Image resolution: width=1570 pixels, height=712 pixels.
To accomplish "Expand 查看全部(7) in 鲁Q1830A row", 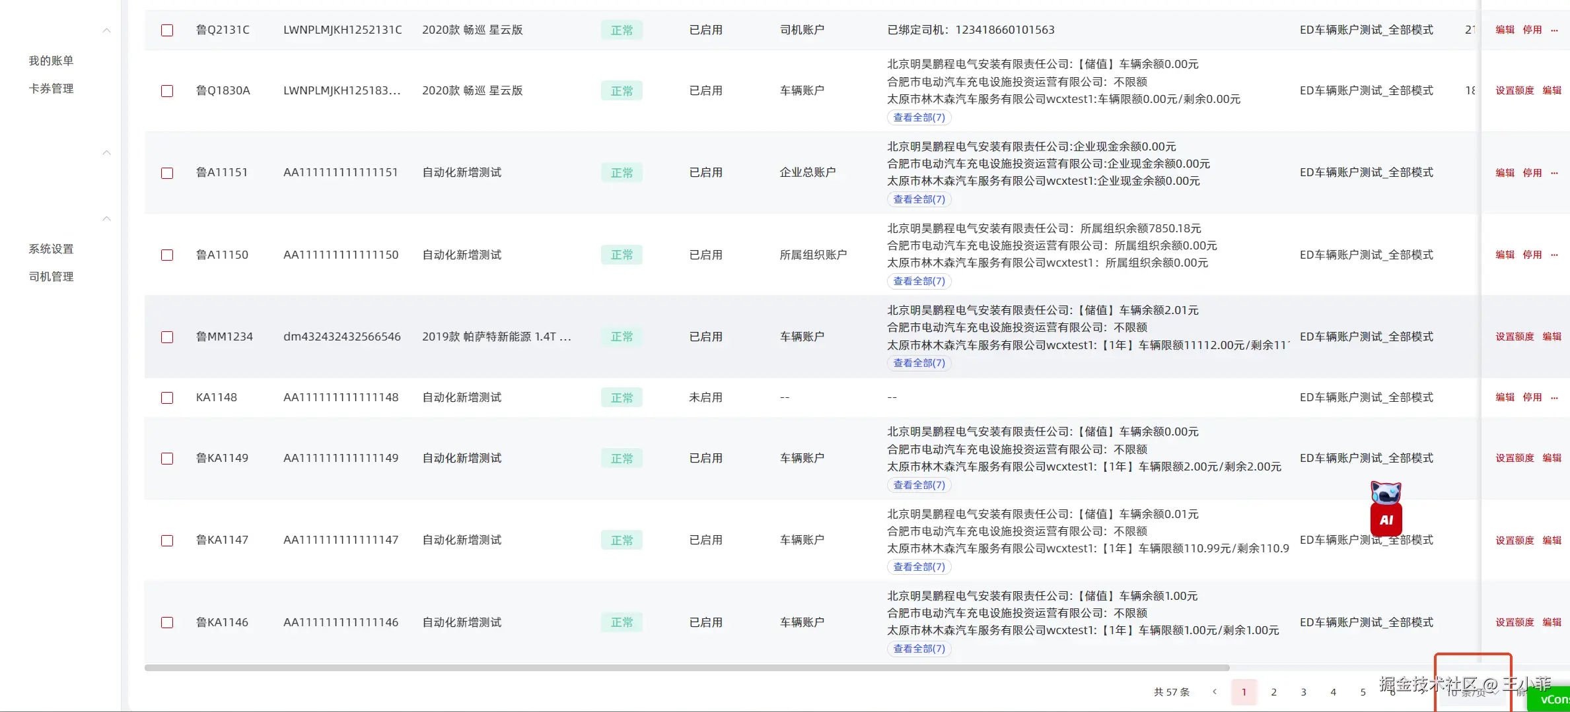I will [919, 117].
